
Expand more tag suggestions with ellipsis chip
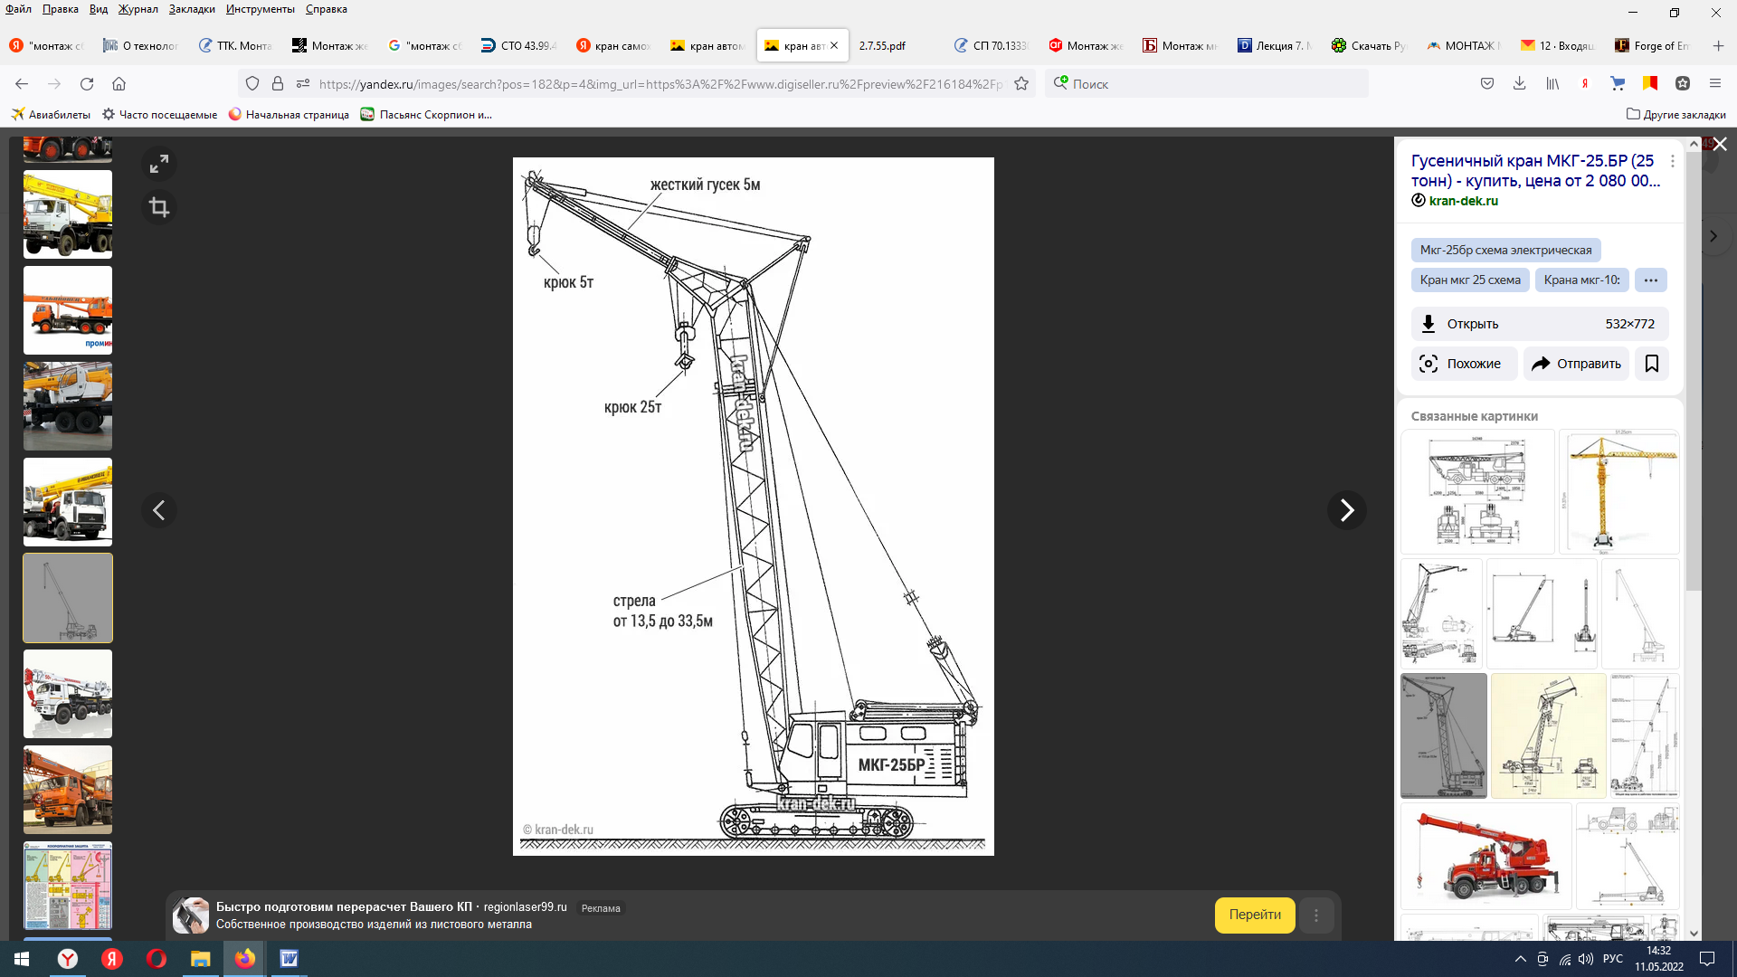click(1651, 280)
